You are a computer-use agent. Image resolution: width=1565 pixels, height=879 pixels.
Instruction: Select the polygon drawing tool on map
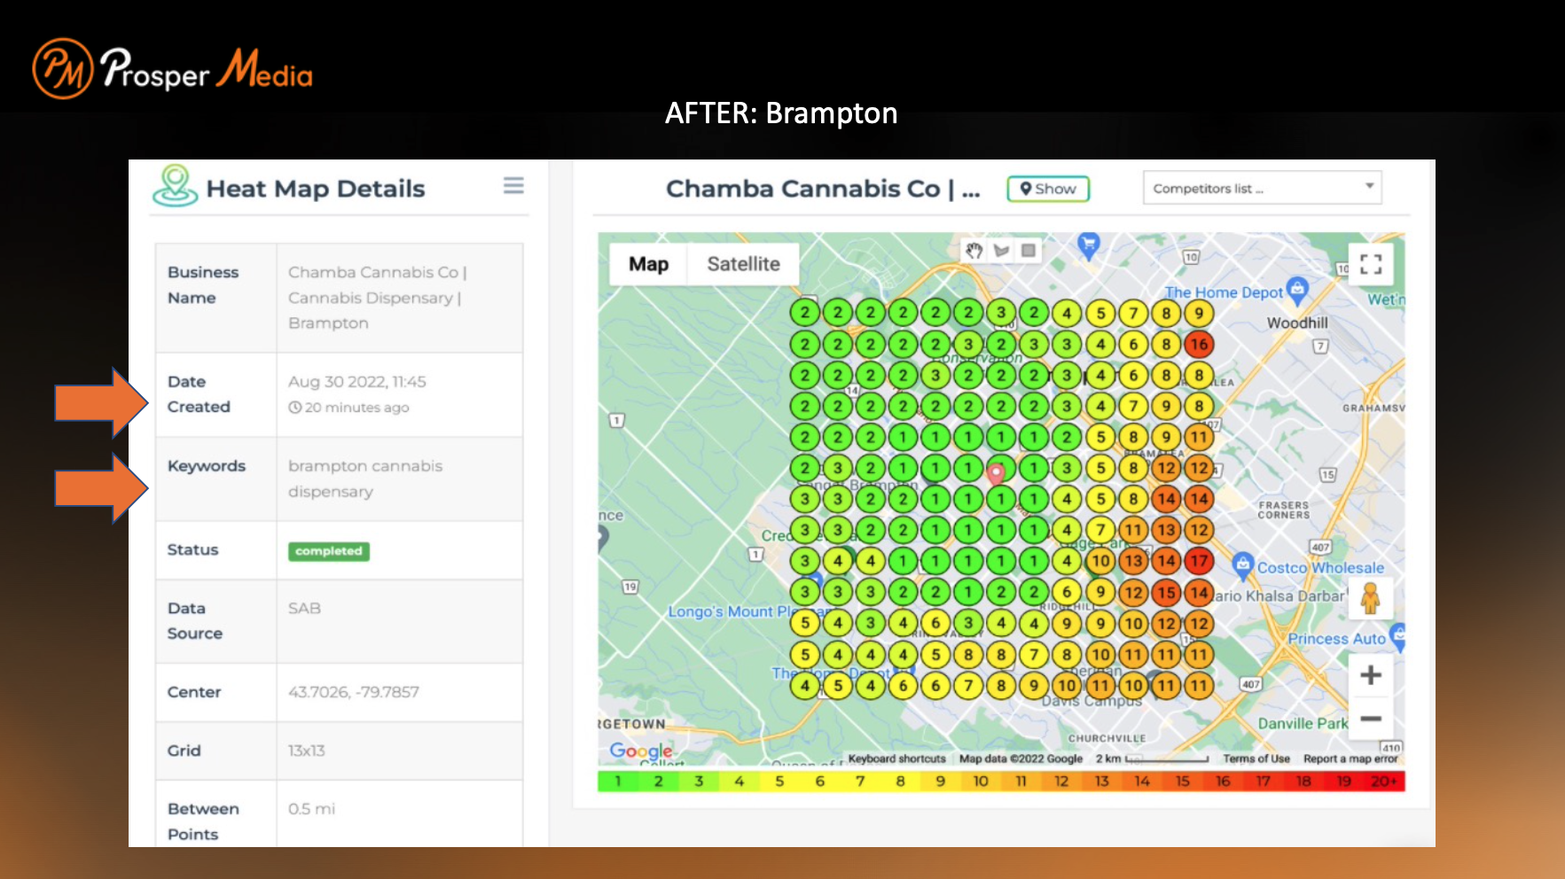[1002, 251]
